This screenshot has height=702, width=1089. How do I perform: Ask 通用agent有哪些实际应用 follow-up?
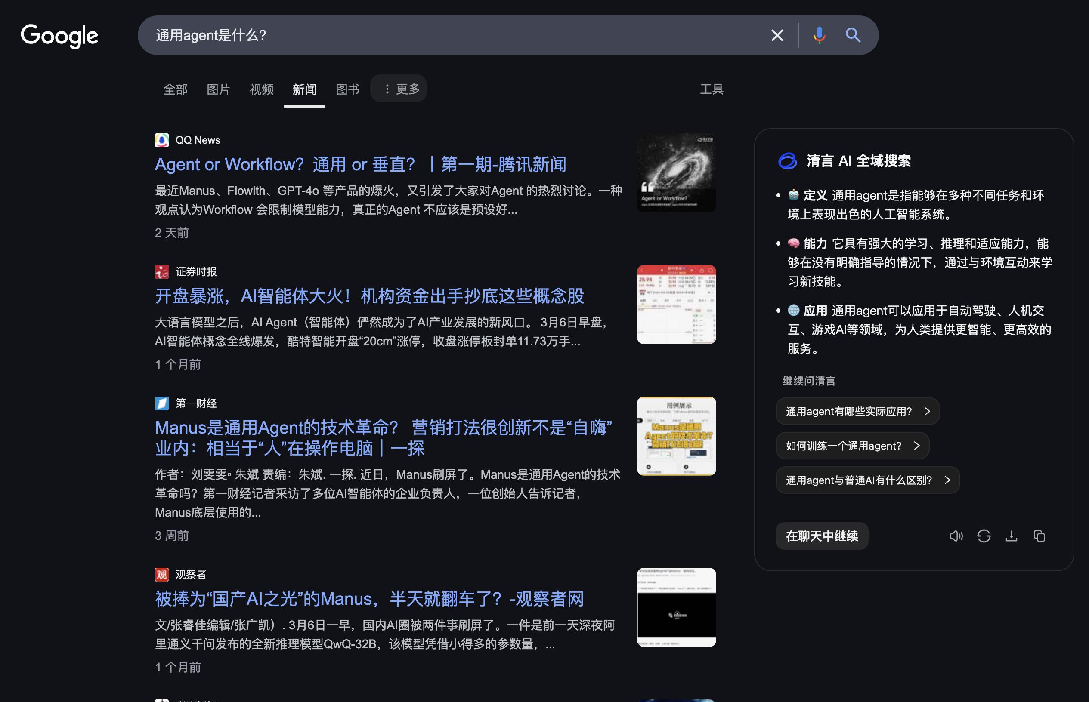[857, 411]
